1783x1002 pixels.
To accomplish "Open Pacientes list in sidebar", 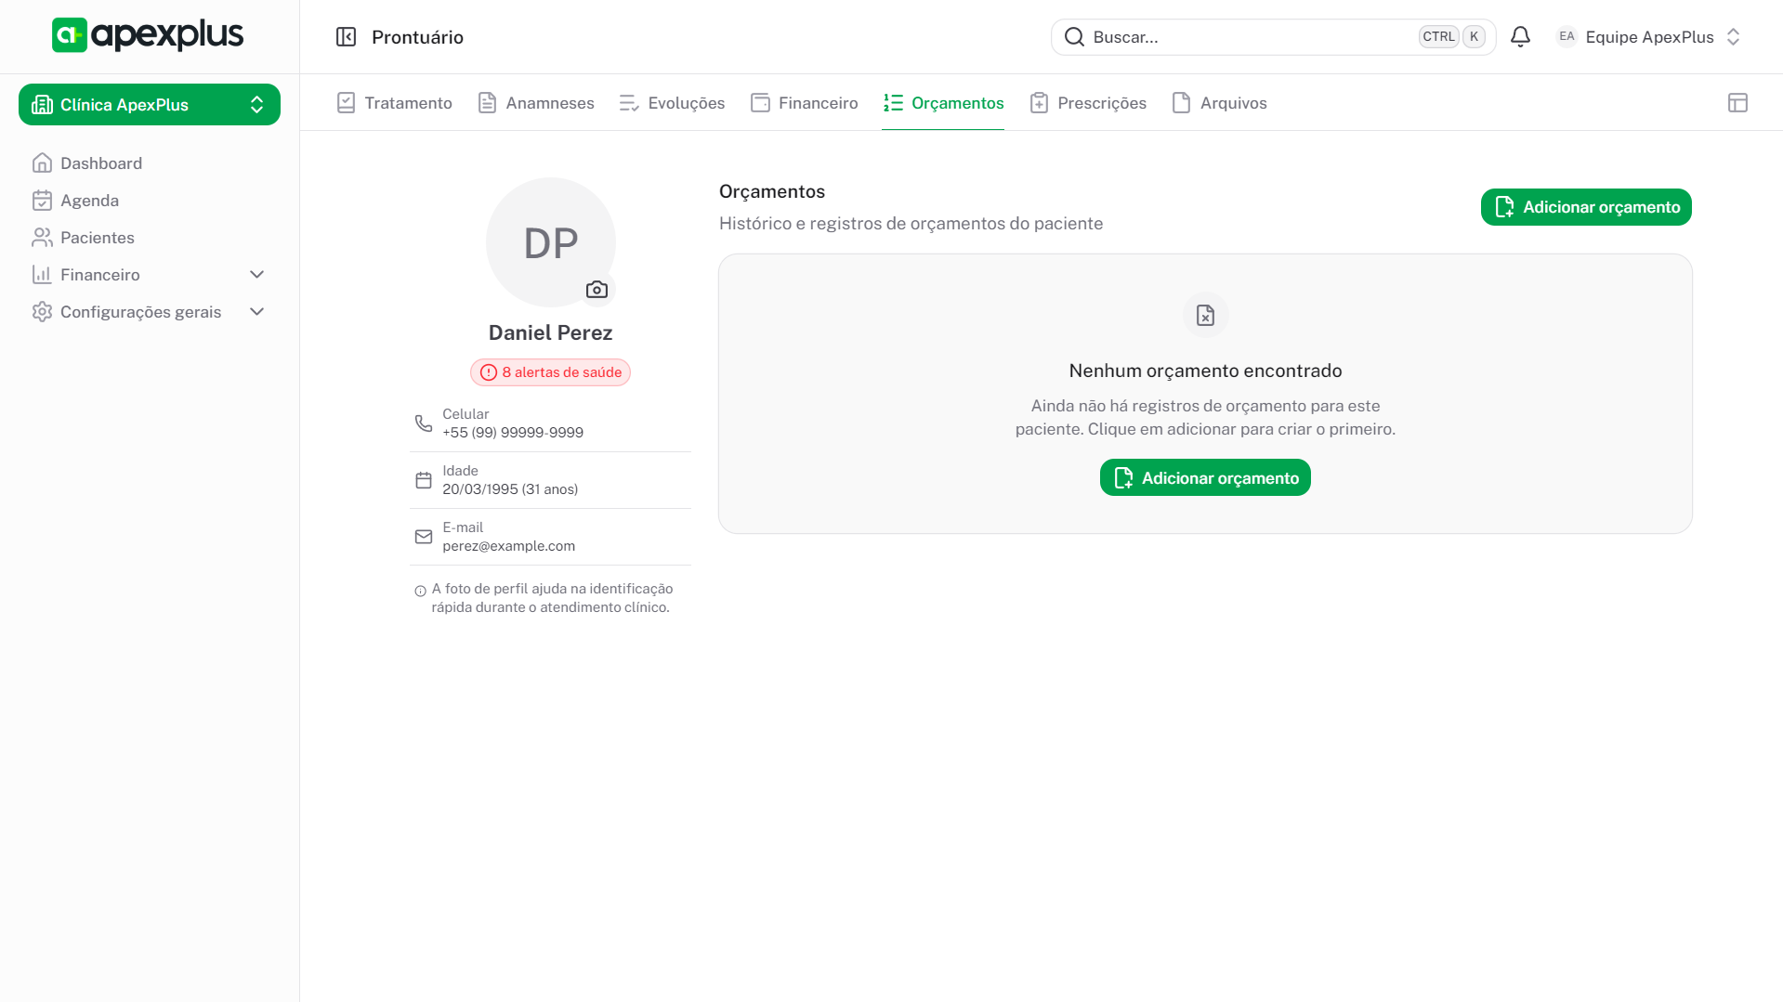I will pos(97,238).
